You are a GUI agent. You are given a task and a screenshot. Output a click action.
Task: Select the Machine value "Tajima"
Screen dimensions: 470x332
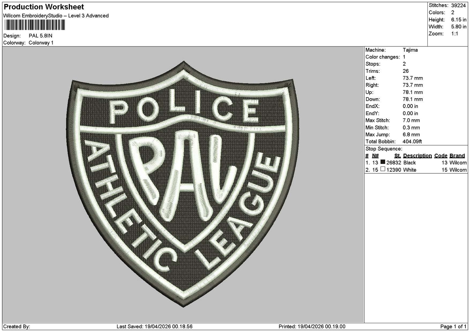coord(410,50)
